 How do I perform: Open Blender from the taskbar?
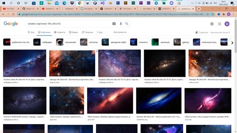(110, 3)
